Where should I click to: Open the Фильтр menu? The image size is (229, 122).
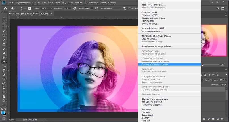pos(79,3)
